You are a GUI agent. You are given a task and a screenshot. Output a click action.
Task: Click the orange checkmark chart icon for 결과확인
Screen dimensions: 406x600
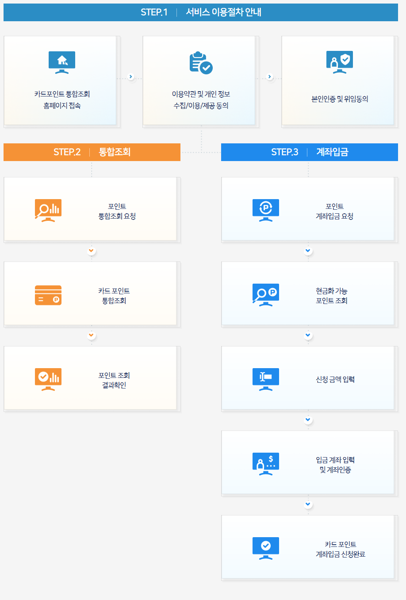point(48,379)
